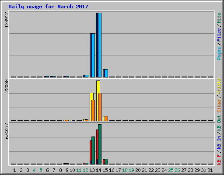This screenshot has height=175, width=224.
Task: Click the kB F legend label
Action: pyautogui.click(x=219, y=160)
